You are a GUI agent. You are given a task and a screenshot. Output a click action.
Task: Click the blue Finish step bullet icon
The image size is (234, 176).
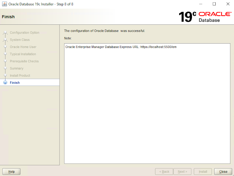5,83
